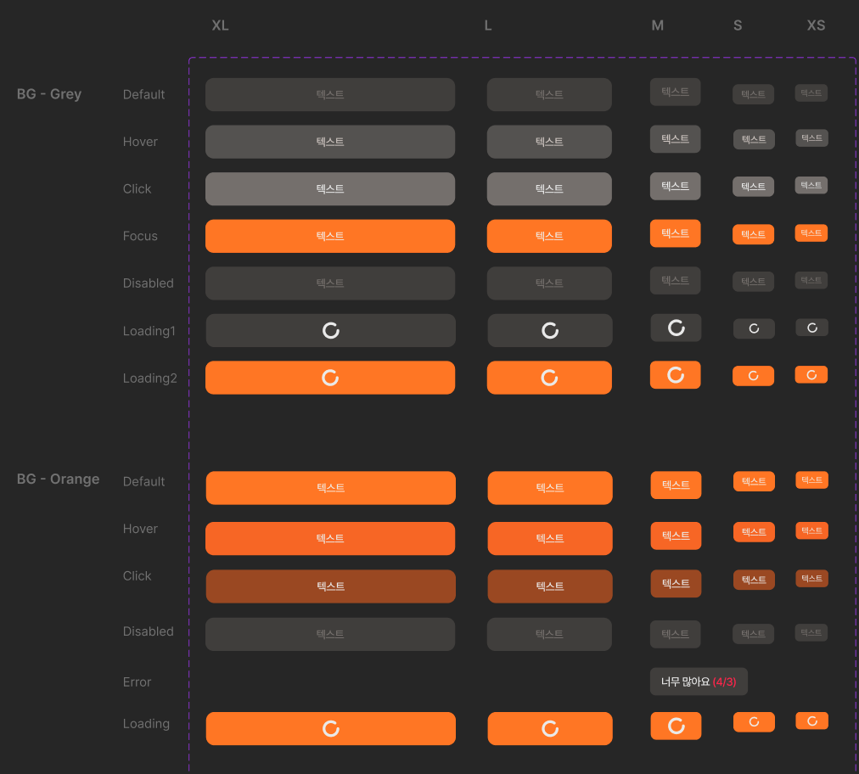Click the error tooltip showing (4/3)

pos(699,681)
